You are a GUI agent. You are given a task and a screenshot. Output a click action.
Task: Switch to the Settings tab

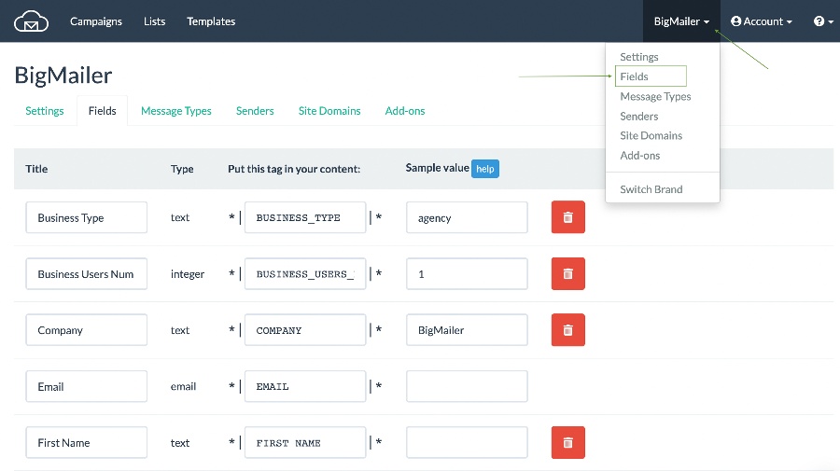point(45,111)
